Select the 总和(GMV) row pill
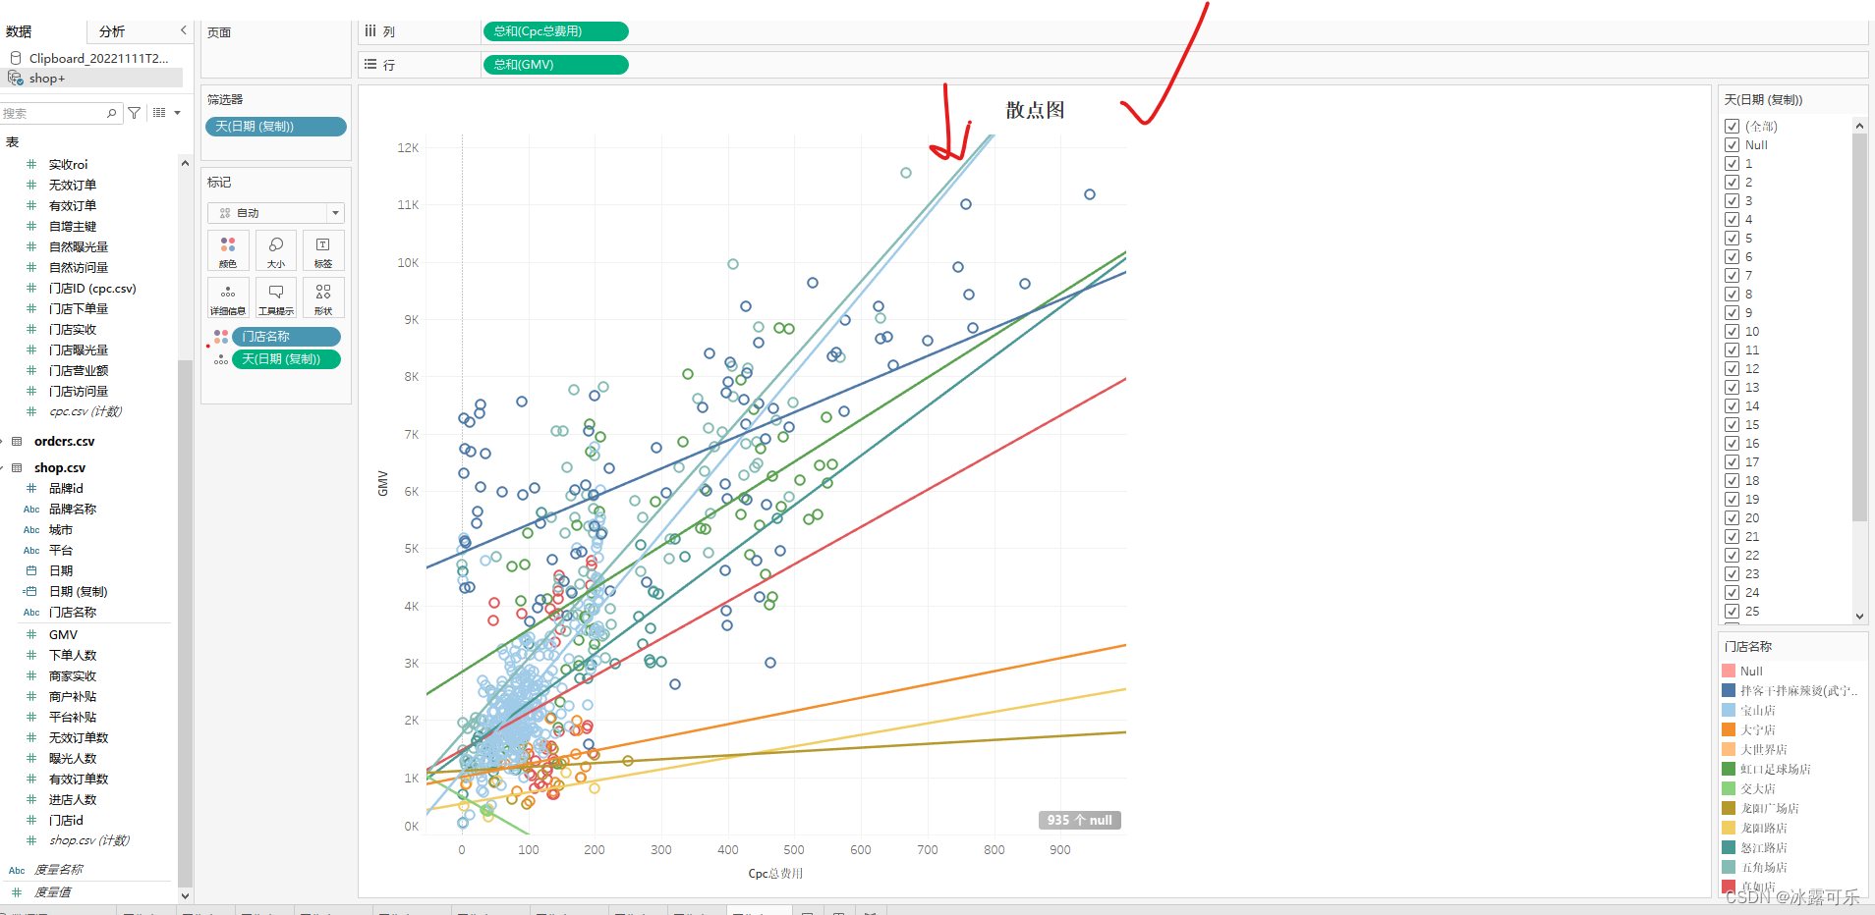Image resolution: width=1875 pixels, height=915 pixels. (x=555, y=65)
